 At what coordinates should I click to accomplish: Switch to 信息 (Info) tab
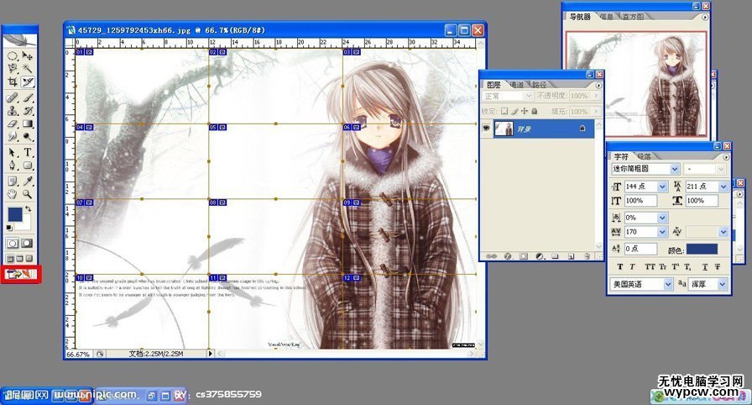coord(606,17)
